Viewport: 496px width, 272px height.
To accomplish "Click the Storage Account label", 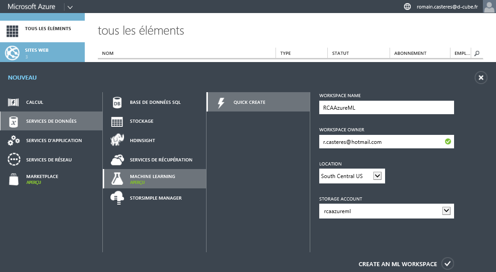I will (340, 199).
